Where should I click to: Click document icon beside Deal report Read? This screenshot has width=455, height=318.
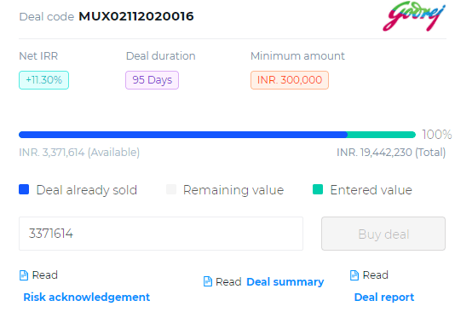[354, 275]
